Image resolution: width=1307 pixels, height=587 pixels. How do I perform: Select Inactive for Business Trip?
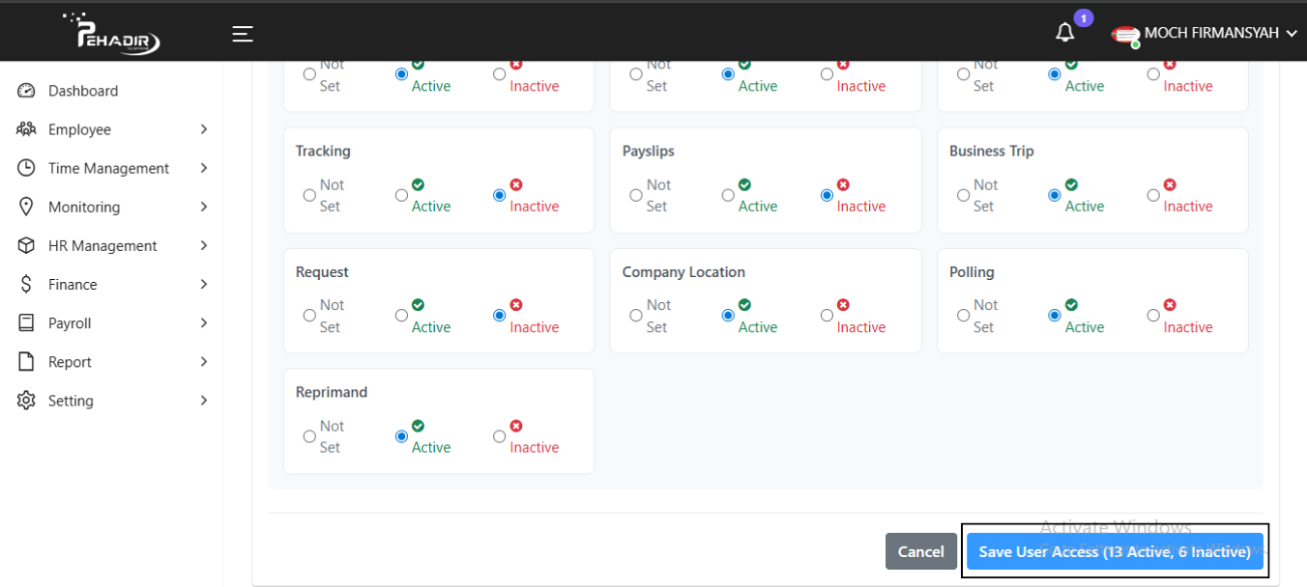coord(1153,195)
